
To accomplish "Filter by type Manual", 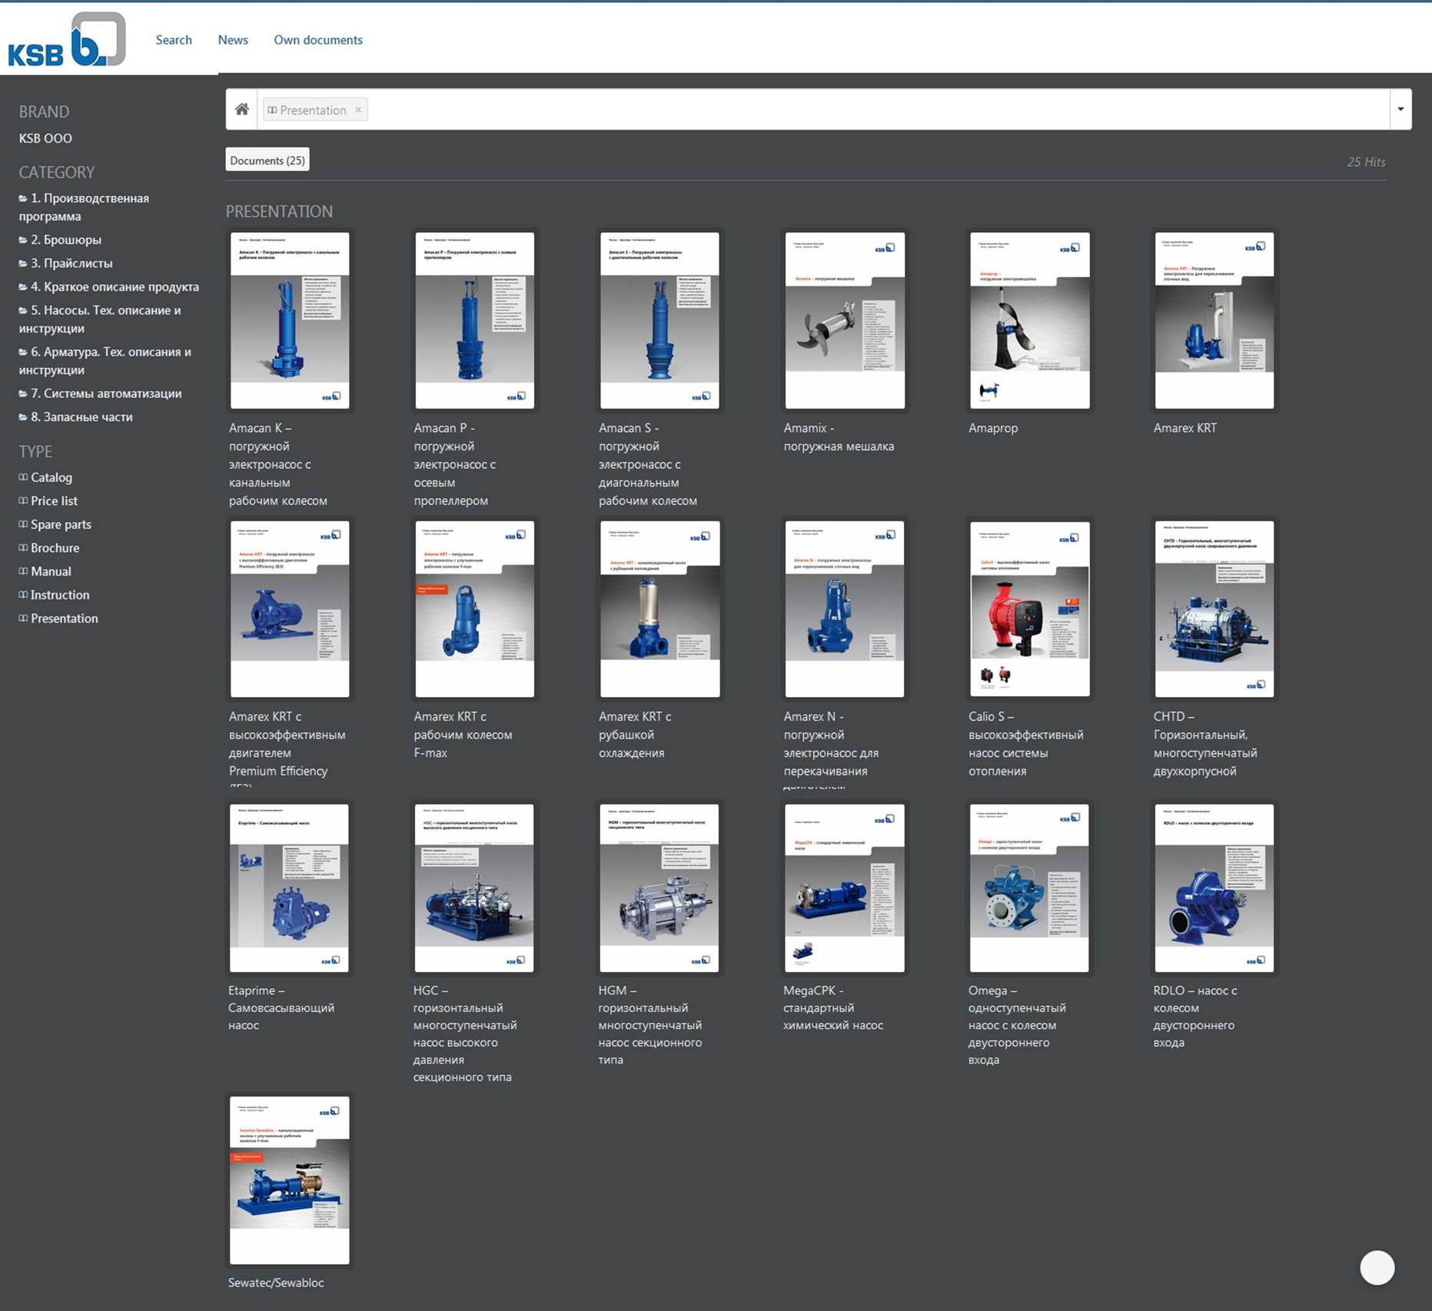I will pyautogui.click(x=45, y=572).
